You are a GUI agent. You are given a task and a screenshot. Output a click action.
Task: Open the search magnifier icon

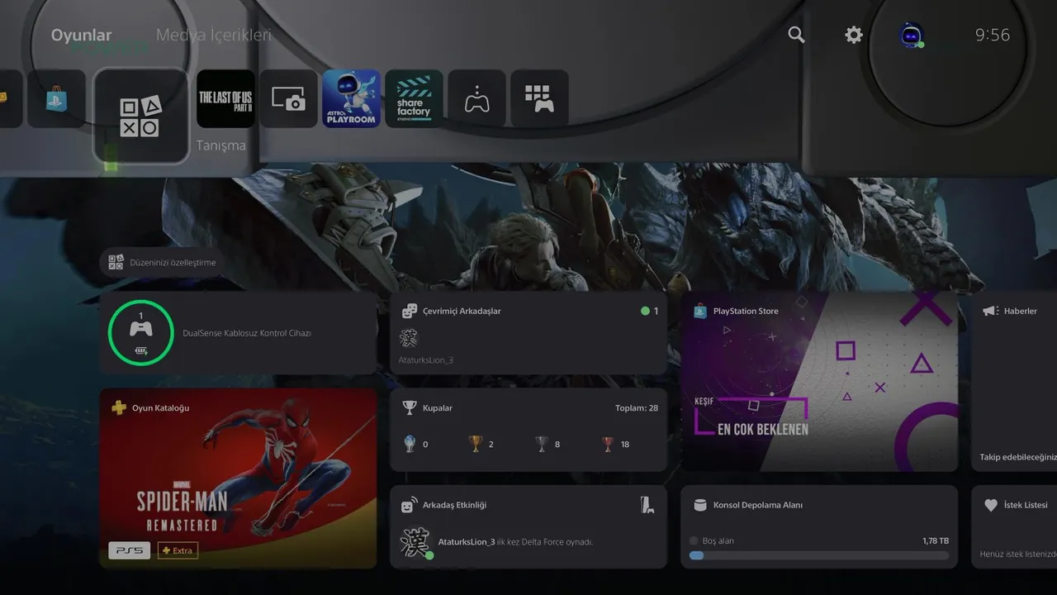(796, 35)
